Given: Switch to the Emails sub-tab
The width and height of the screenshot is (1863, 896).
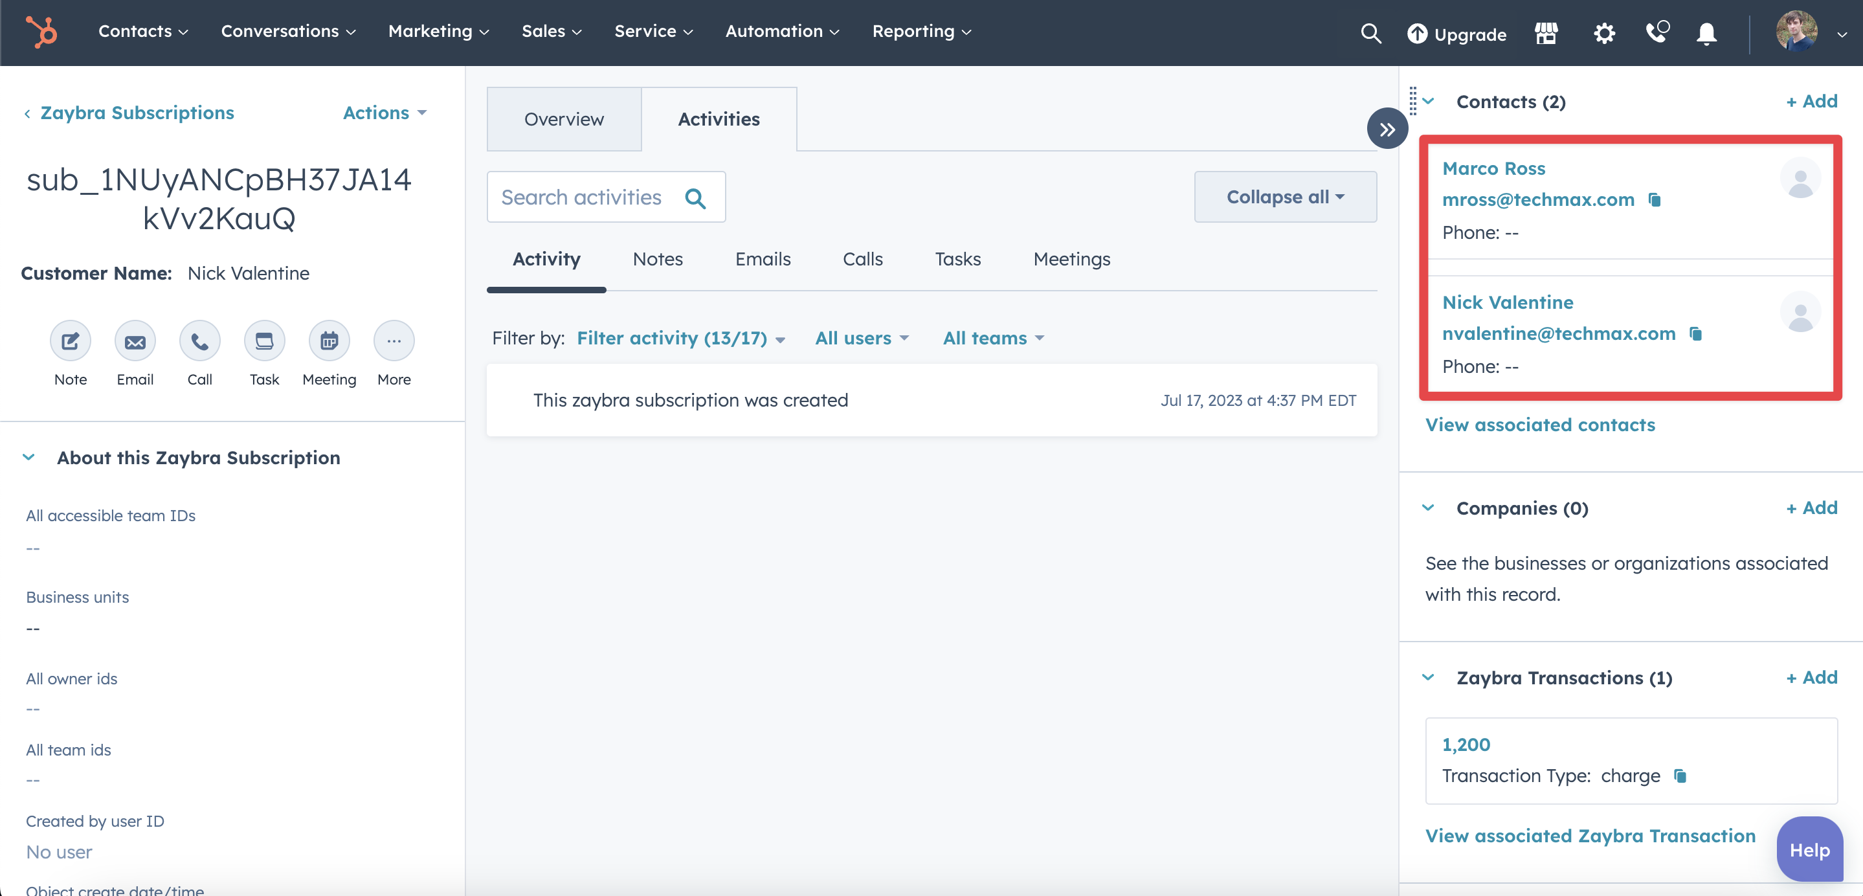Looking at the screenshot, I should click(763, 259).
